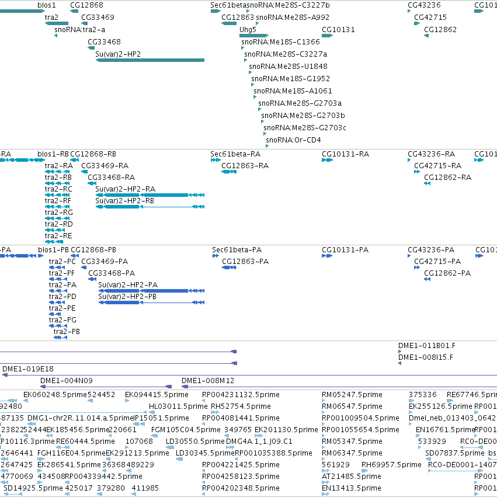
Task: Select snoRNA:Or-CD4 label
Action: pos(293,140)
